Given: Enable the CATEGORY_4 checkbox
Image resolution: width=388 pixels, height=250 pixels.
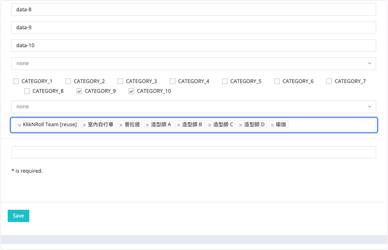Looking at the screenshot, I should 172,81.
